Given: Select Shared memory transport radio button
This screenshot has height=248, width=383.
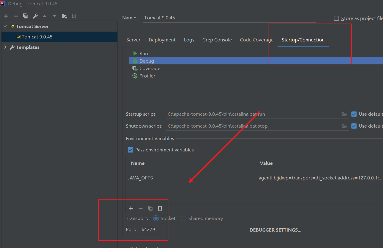Looking at the screenshot, I should (x=183, y=218).
